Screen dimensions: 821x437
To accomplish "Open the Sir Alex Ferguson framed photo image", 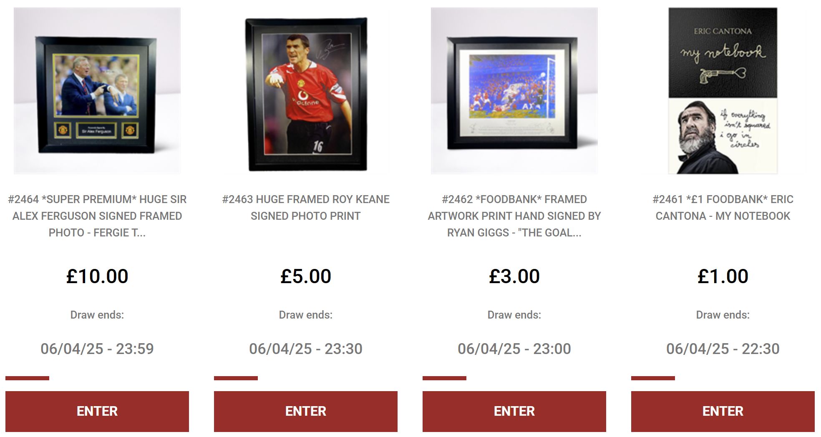I will tap(97, 90).
